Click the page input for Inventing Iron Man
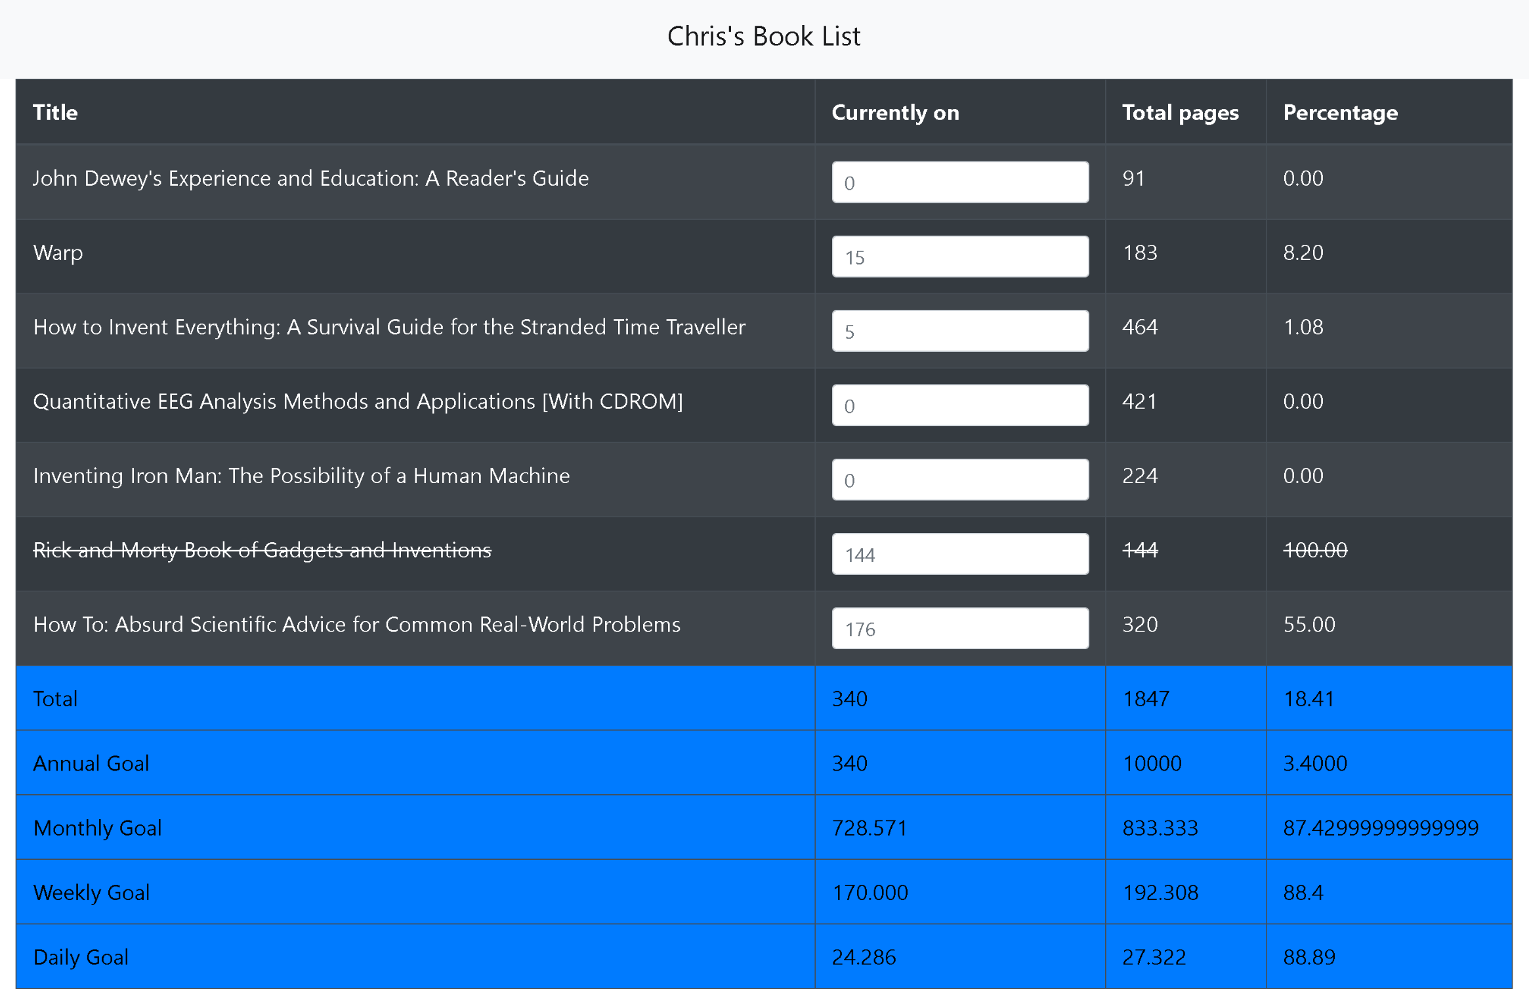 pos(960,479)
